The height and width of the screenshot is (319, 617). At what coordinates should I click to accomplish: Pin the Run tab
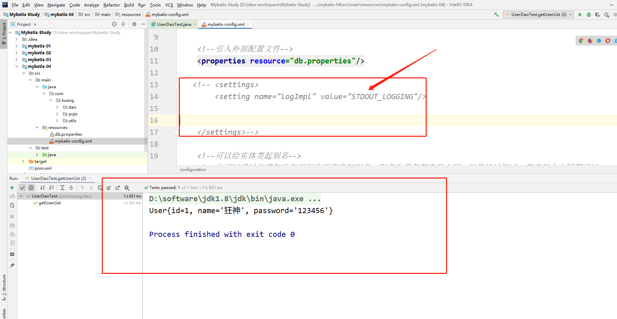pyautogui.click(x=12, y=265)
